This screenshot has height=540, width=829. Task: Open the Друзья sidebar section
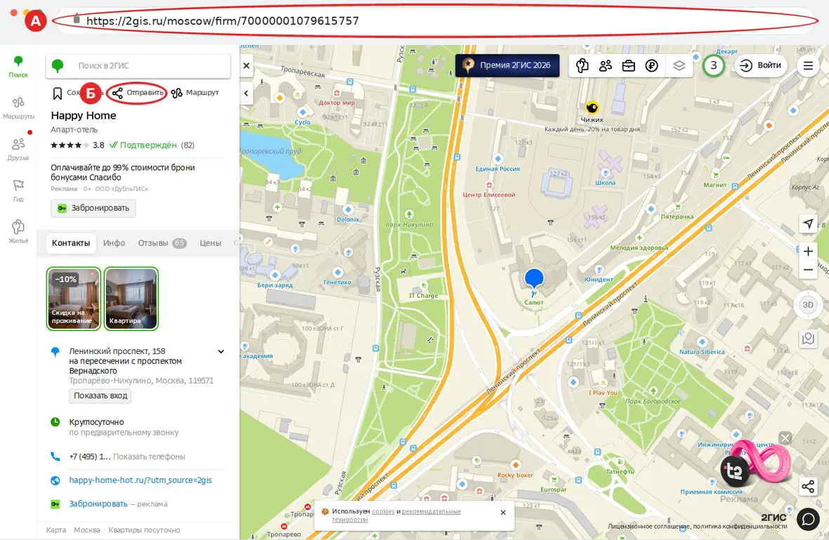click(18, 149)
